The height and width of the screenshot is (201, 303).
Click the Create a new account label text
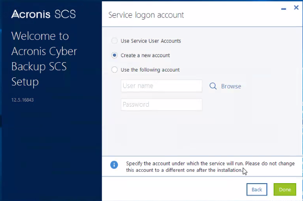click(145, 55)
